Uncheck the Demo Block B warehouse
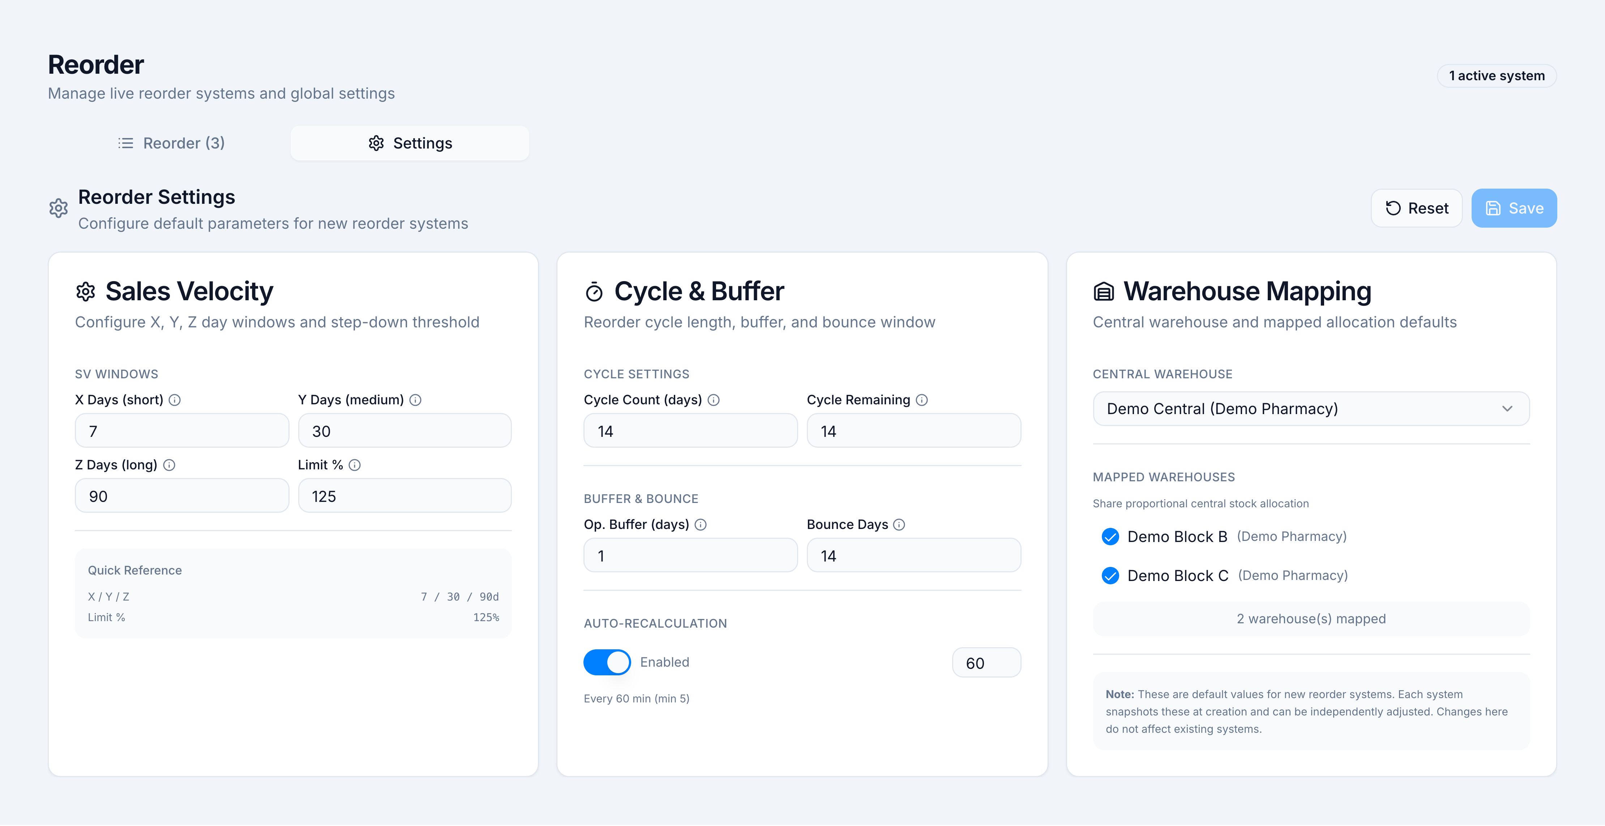The height and width of the screenshot is (826, 1605). 1110,536
